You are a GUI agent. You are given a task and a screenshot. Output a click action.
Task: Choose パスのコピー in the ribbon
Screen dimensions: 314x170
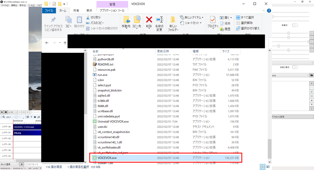pos(95,23)
